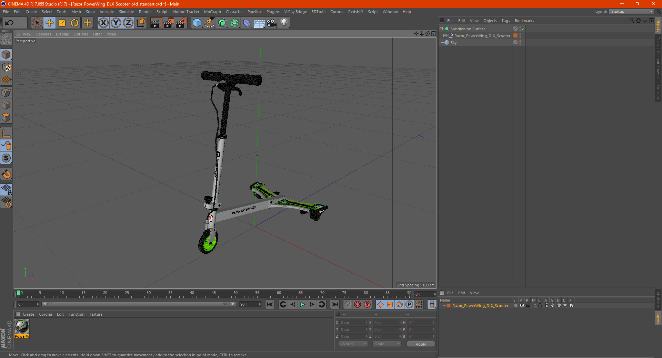Switch to Points mode
The height and width of the screenshot is (358, 662).
pyautogui.click(x=6, y=93)
